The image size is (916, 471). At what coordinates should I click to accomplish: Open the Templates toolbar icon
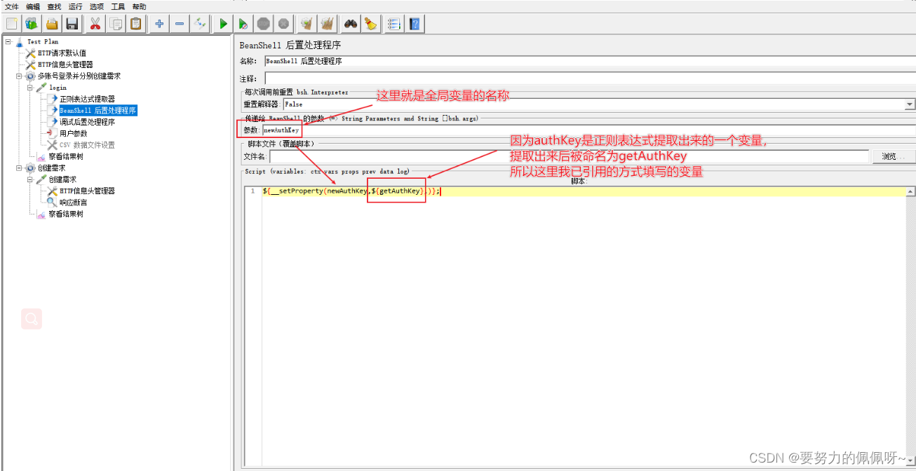pyautogui.click(x=32, y=24)
